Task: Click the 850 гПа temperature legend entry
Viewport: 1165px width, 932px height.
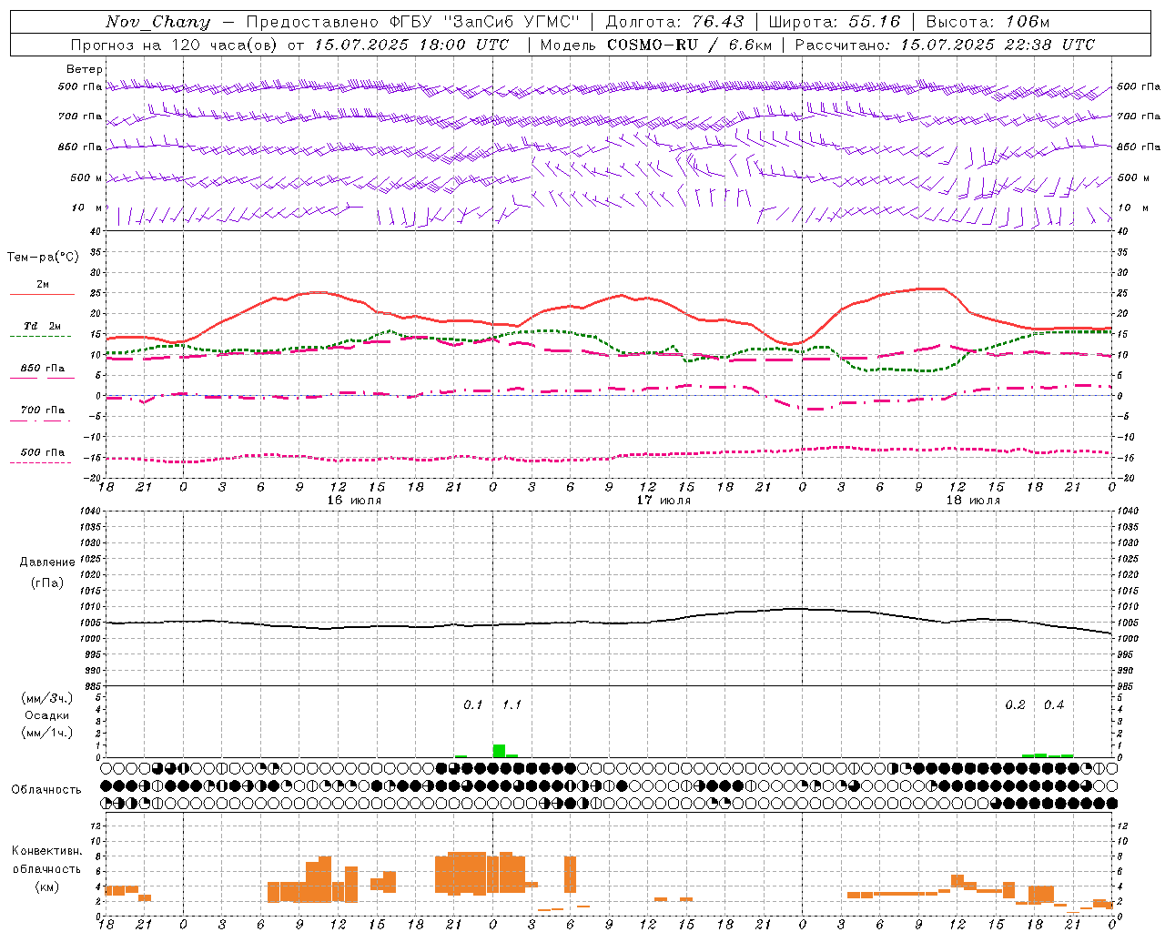Action: [x=43, y=369]
